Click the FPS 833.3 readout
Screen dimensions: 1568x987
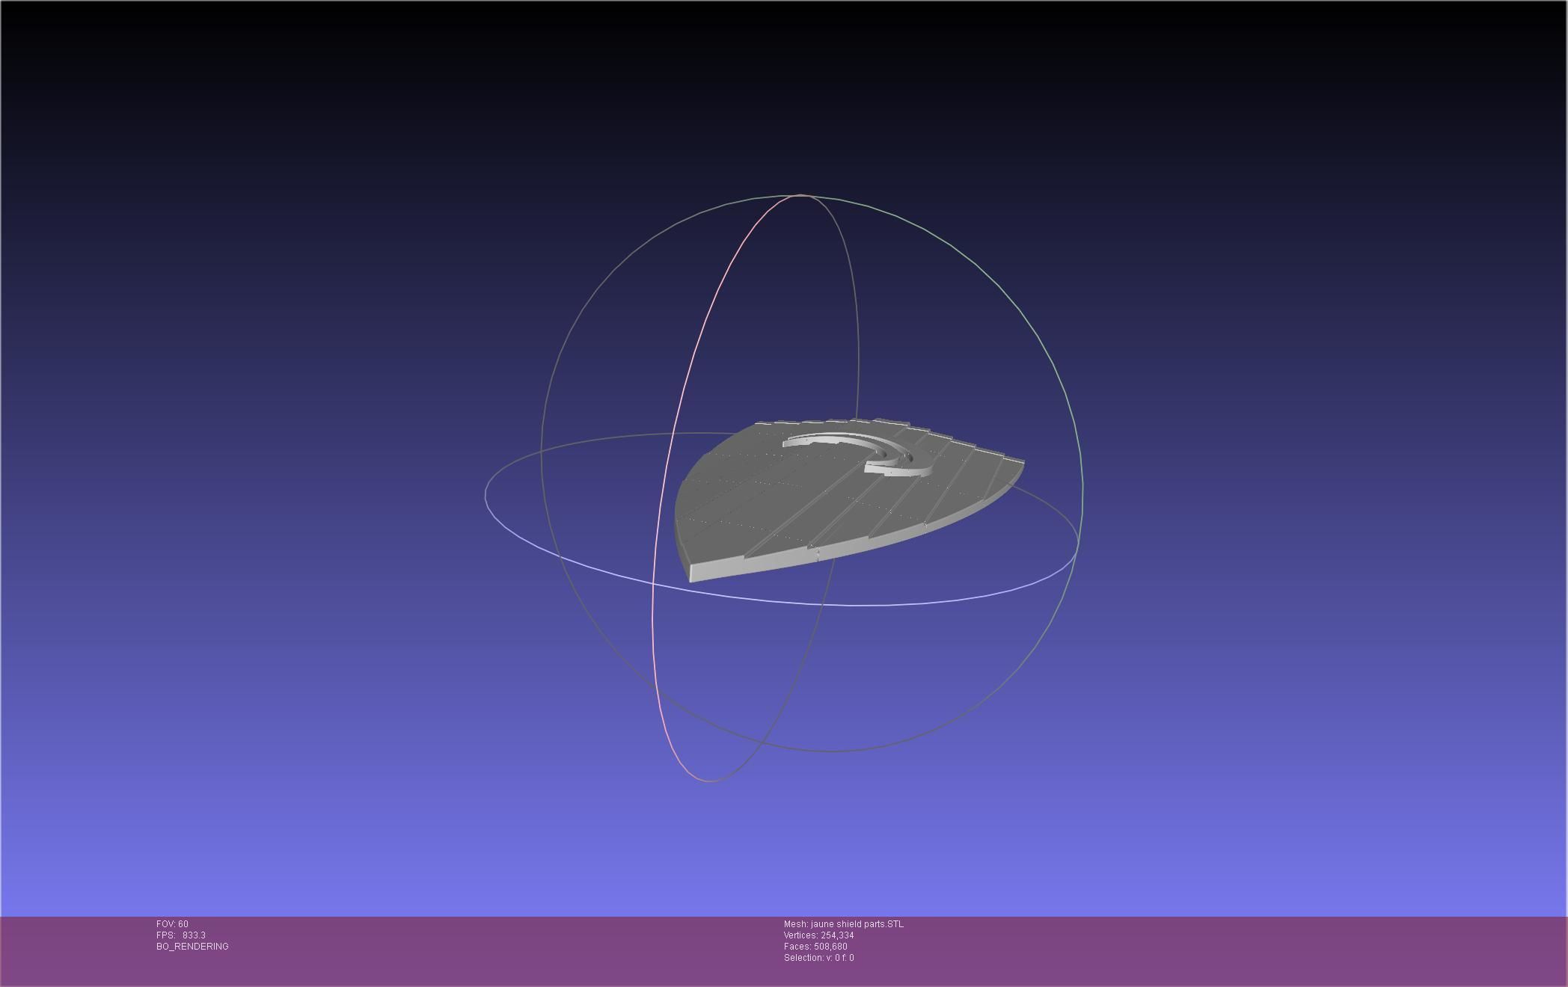[x=181, y=935]
